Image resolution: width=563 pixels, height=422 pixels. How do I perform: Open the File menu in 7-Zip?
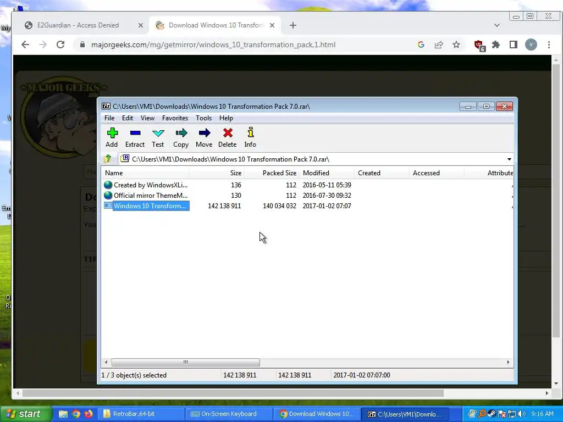(109, 118)
